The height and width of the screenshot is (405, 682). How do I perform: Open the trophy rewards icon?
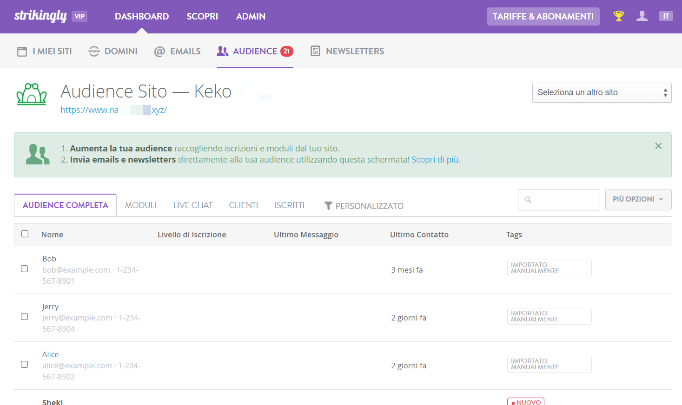coord(618,16)
